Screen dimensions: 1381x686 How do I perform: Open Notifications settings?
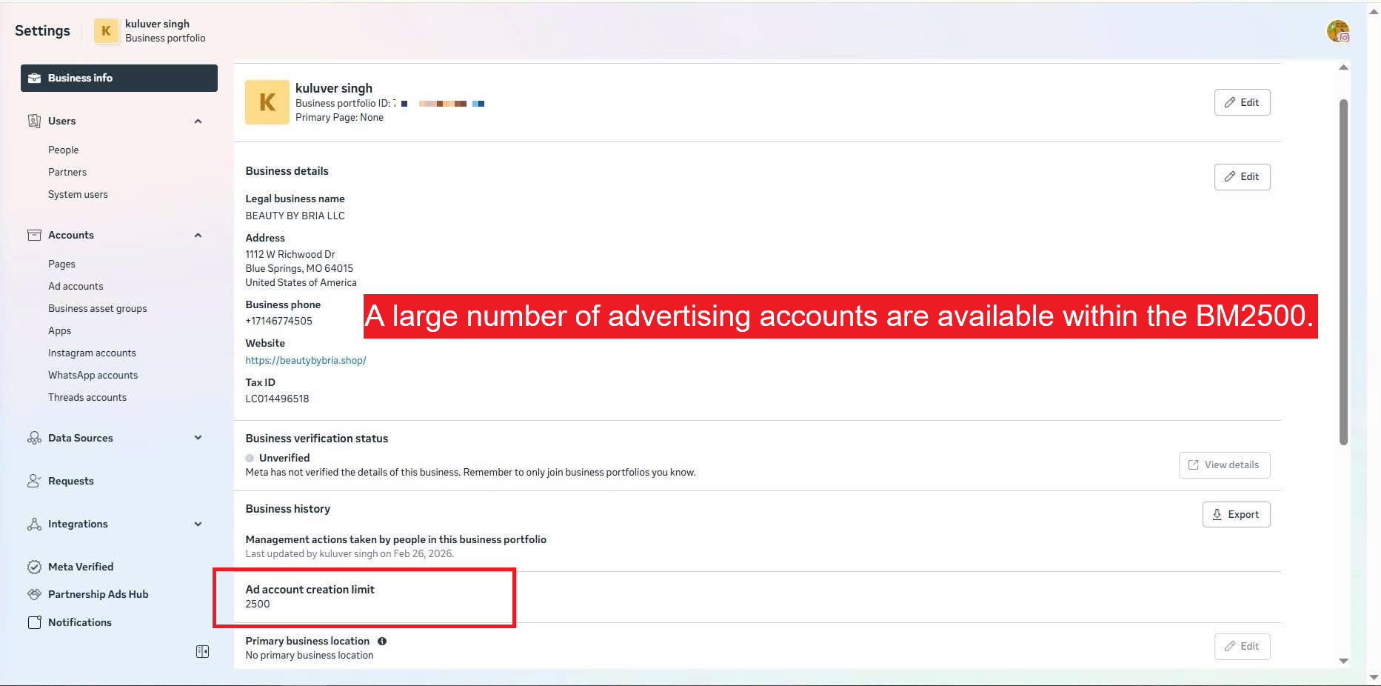(x=80, y=622)
